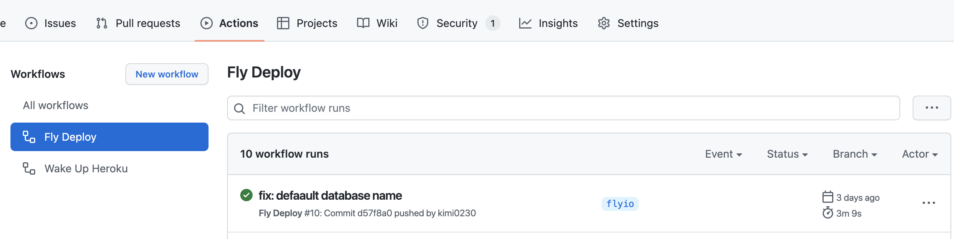Open the Branch filter dropdown
Image resolution: width=954 pixels, height=239 pixels.
point(854,153)
